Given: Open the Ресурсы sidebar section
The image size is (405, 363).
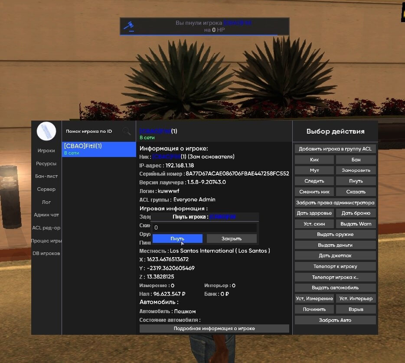Looking at the screenshot, I should pos(46,164).
